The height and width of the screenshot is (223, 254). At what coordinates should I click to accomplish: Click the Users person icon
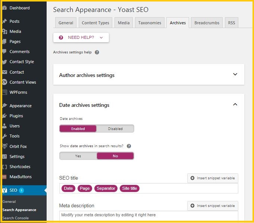[x=4, y=126]
